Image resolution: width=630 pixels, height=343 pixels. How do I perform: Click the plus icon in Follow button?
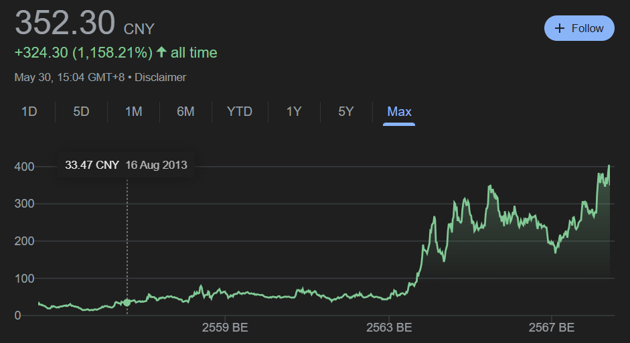tap(559, 28)
